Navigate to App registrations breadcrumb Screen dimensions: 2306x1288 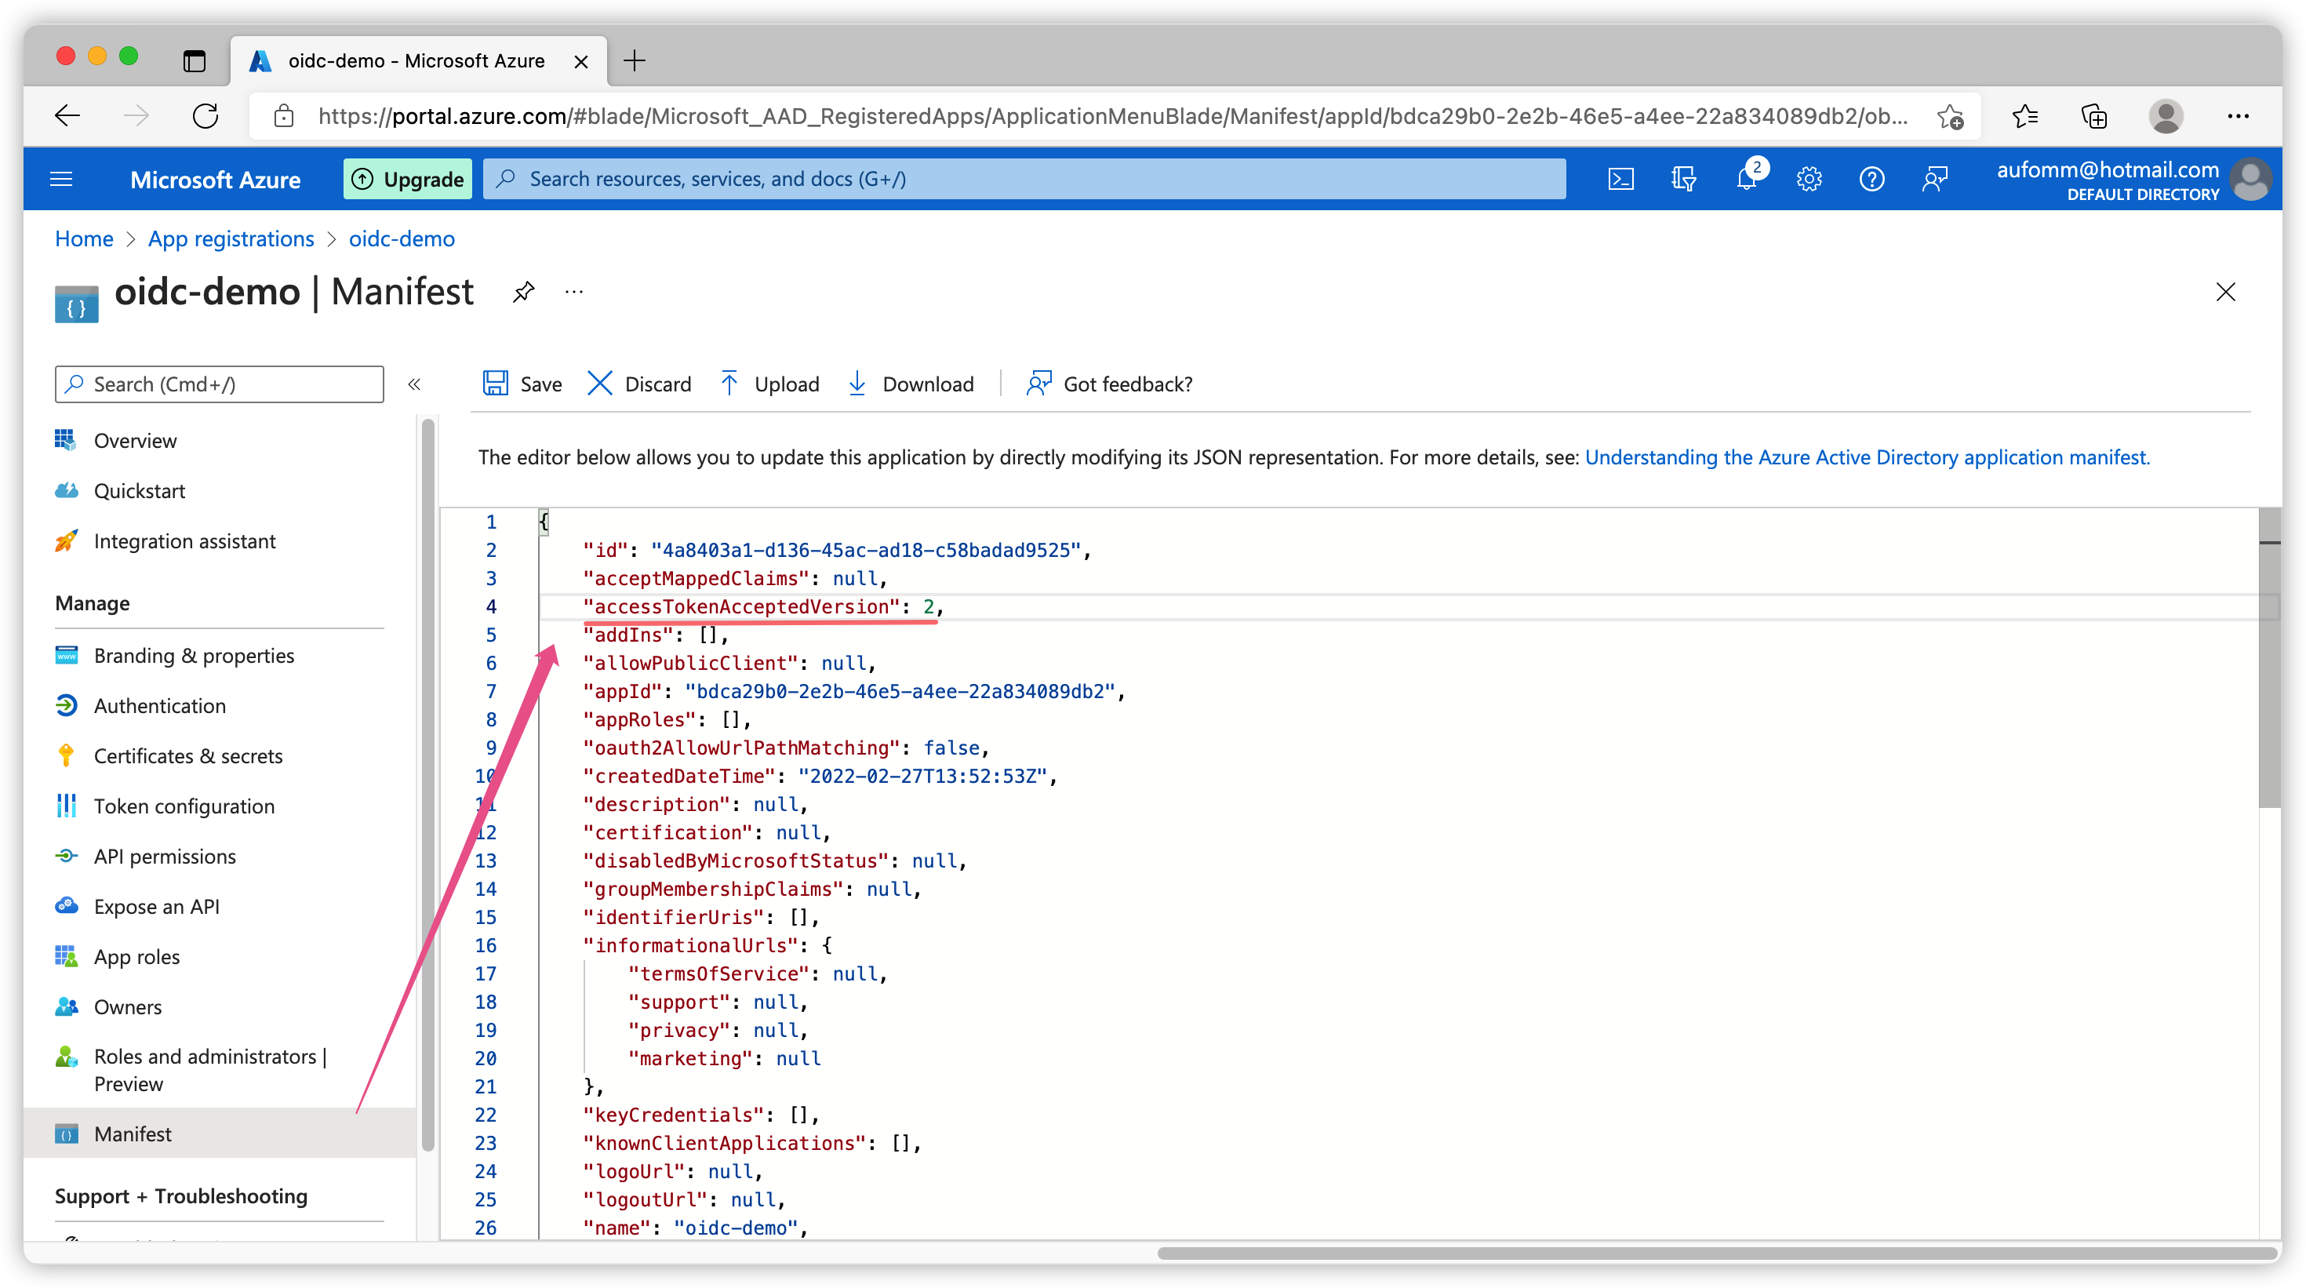[x=231, y=239]
